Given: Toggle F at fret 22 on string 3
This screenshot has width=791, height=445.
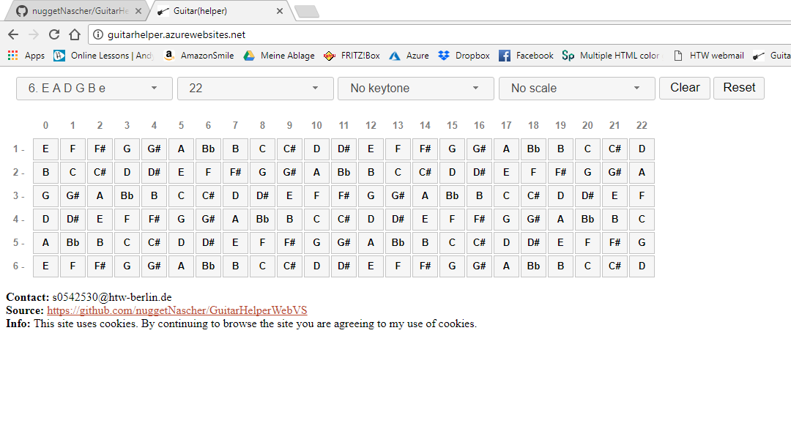Looking at the screenshot, I should point(642,196).
